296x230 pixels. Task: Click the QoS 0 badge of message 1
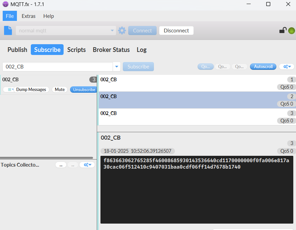pos(287,87)
